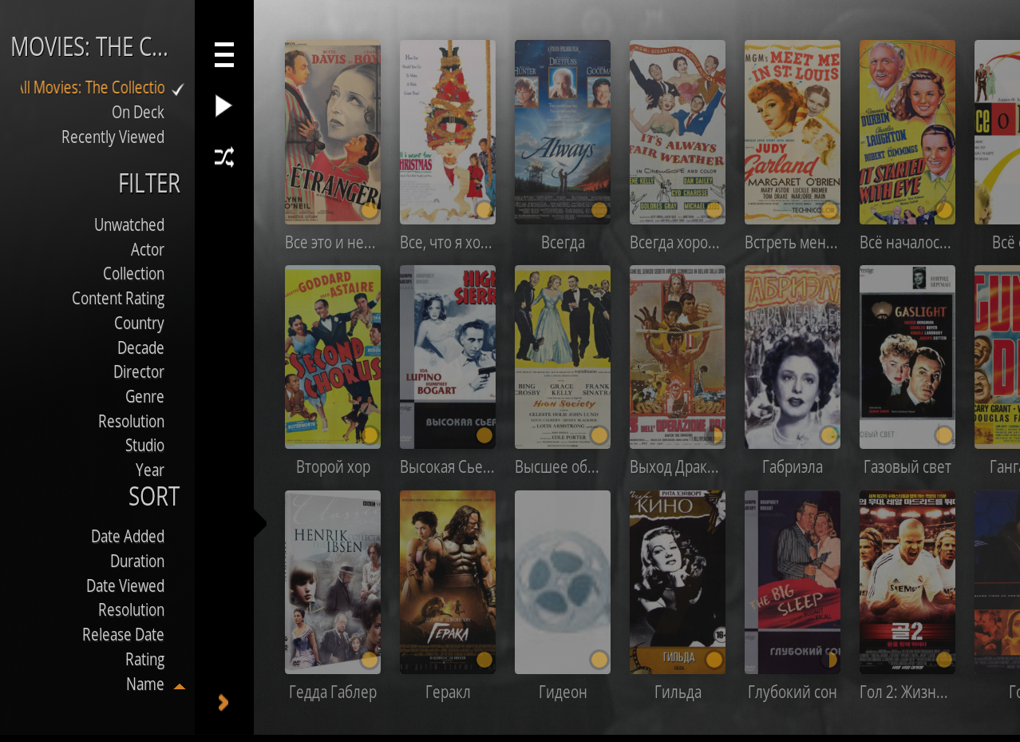The image size is (1020, 742).
Task: Switch to On Deck
Action: tap(138, 113)
